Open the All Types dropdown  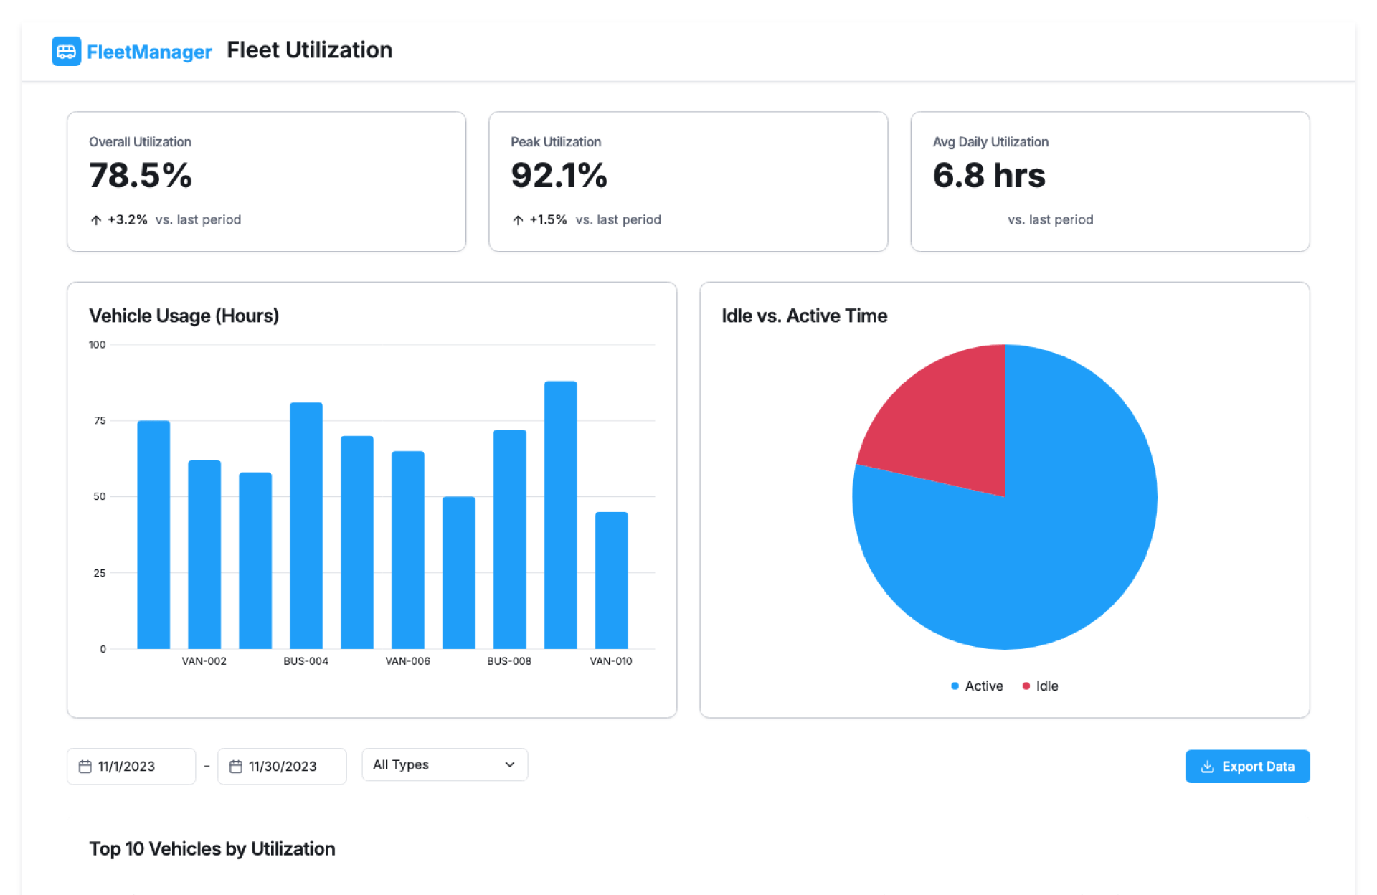point(430,764)
